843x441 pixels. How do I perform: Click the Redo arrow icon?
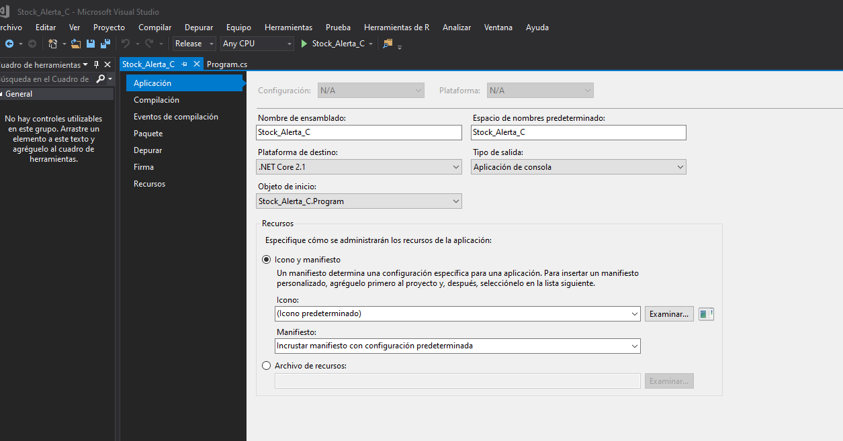pyautogui.click(x=149, y=44)
